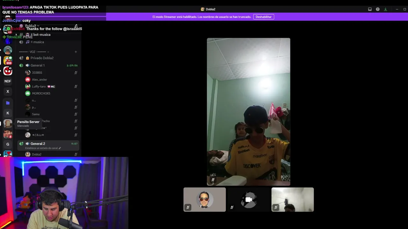Image resolution: width=408 pixels, height=229 pixels.
Task: Disable Streamer mode with Deshabilitar button
Action: coord(264,17)
